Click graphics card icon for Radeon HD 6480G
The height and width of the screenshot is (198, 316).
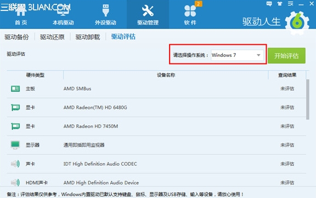coord(15,108)
